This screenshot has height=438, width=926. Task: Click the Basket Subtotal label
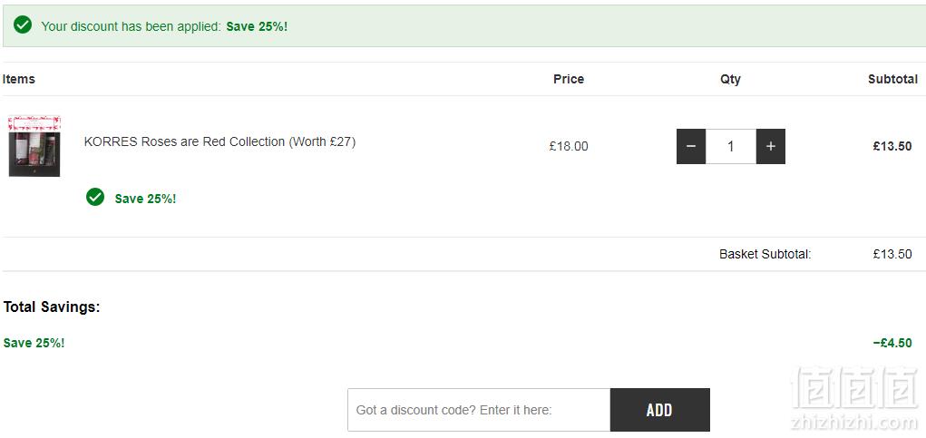765,255
